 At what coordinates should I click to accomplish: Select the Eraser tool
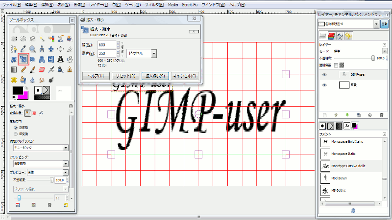(x=42, y=69)
